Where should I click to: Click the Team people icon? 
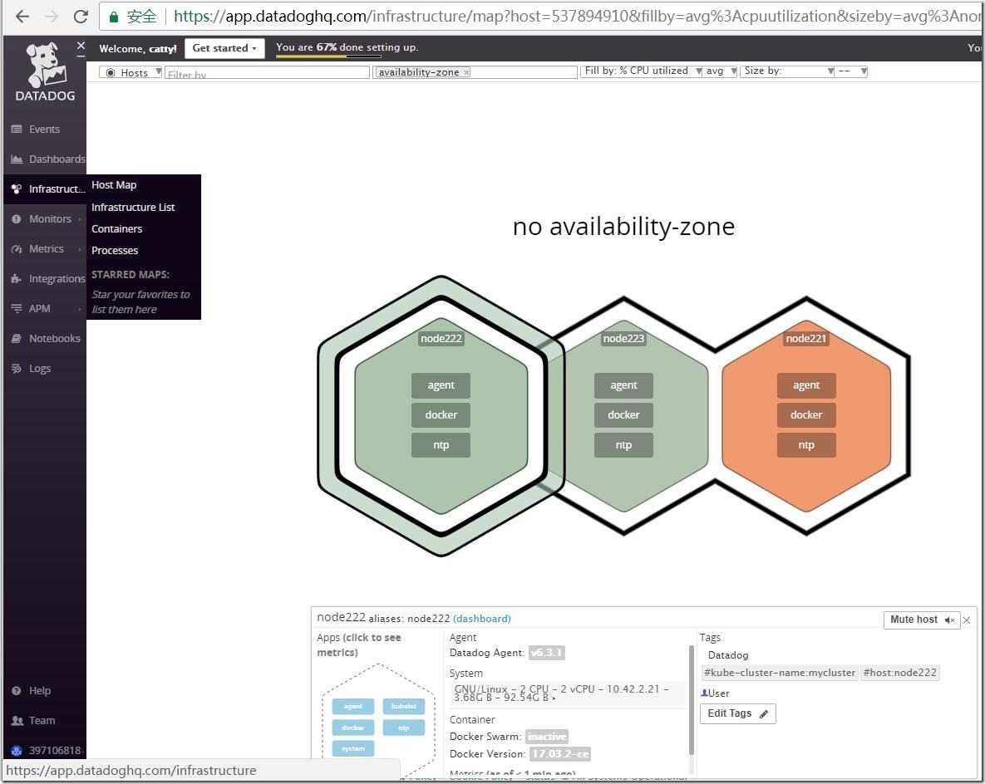(x=17, y=721)
